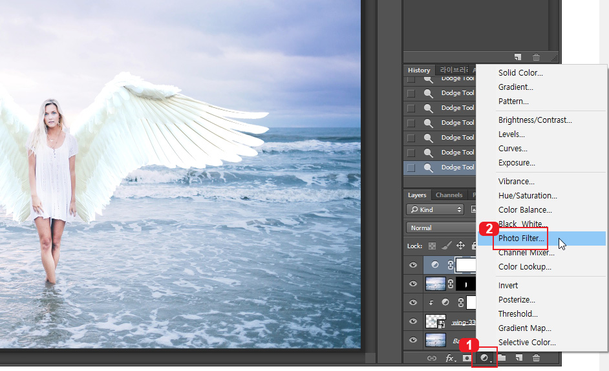The width and height of the screenshot is (609, 371).
Task: Click the link layers chain icon
Action: click(431, 358)
